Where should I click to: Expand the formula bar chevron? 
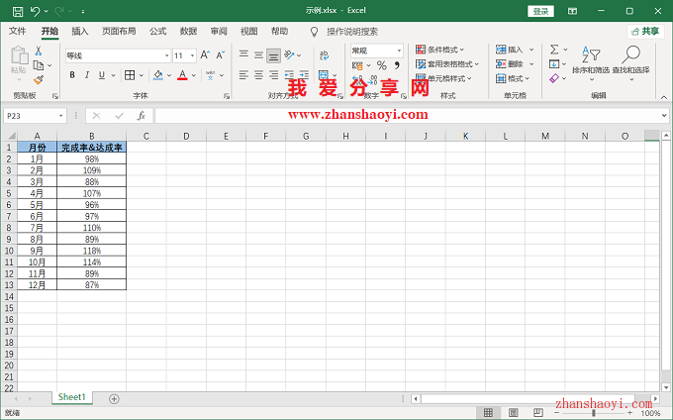[x=664, y=116]
